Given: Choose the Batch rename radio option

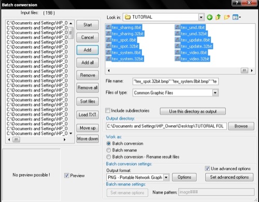Looking at the screenshot, I should 108,150.
